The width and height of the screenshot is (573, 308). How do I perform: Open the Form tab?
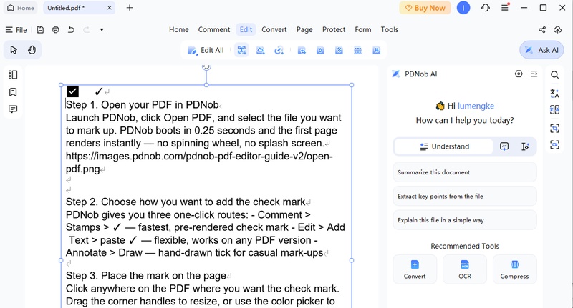363,29
